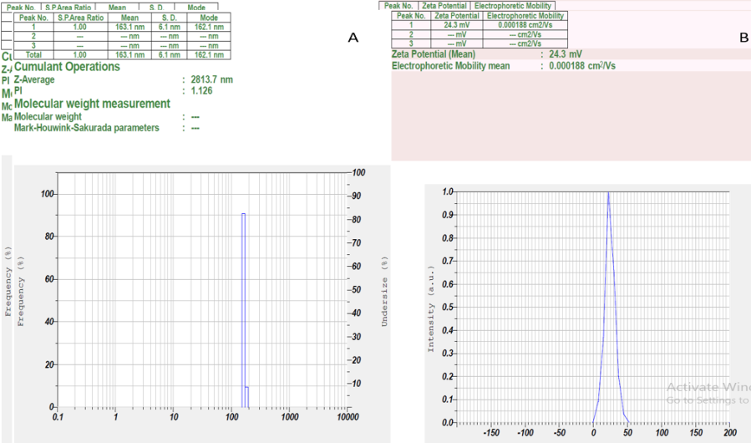
Task: Select the PI value 1.126
Action: click(x=200, y=90)
